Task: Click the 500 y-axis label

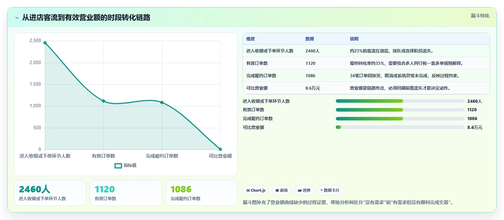Action: [x=37, y=128]
